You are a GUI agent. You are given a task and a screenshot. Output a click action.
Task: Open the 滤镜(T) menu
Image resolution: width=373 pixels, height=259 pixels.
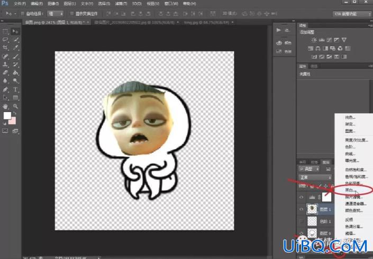[x=121, y=4]
